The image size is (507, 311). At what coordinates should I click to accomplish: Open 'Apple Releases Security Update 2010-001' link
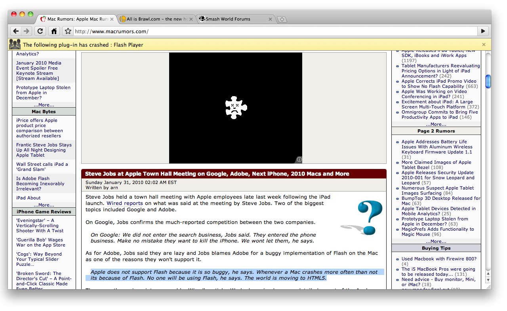[x=438, y=178]
